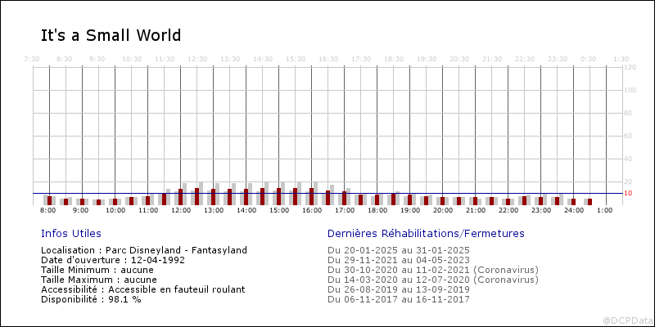Select the 12:00 axis label
The width and height of the screenshot is (655, 327).
(x=179, y=211)
